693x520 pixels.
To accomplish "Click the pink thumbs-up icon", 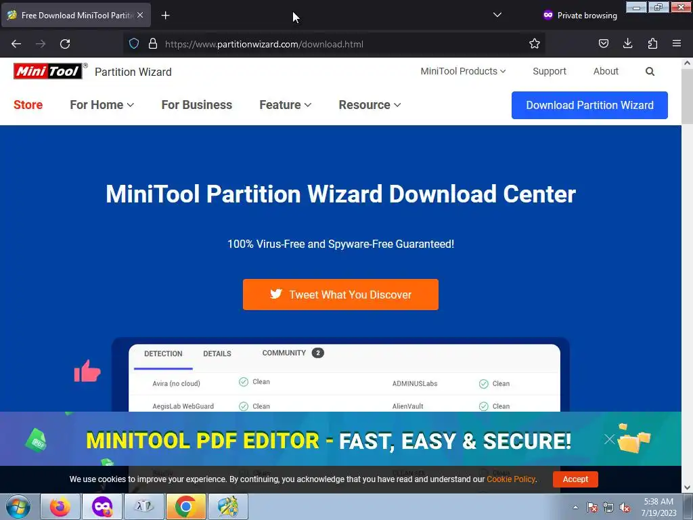I will coord(87,371).
